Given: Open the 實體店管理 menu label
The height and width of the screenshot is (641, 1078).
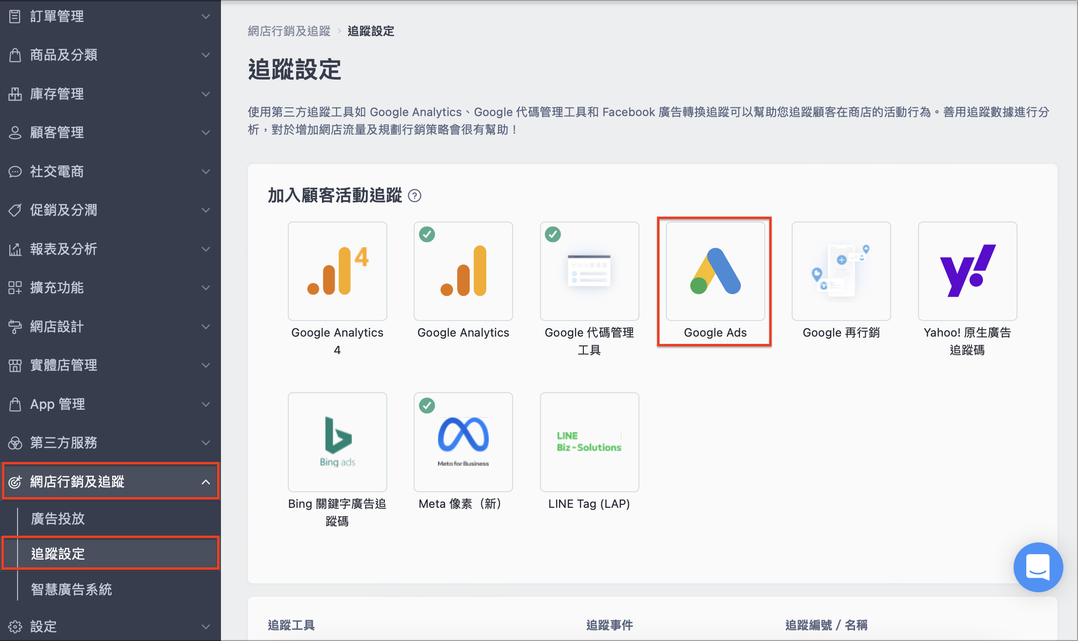Looking at the screenshot, I should click(64, 365).
